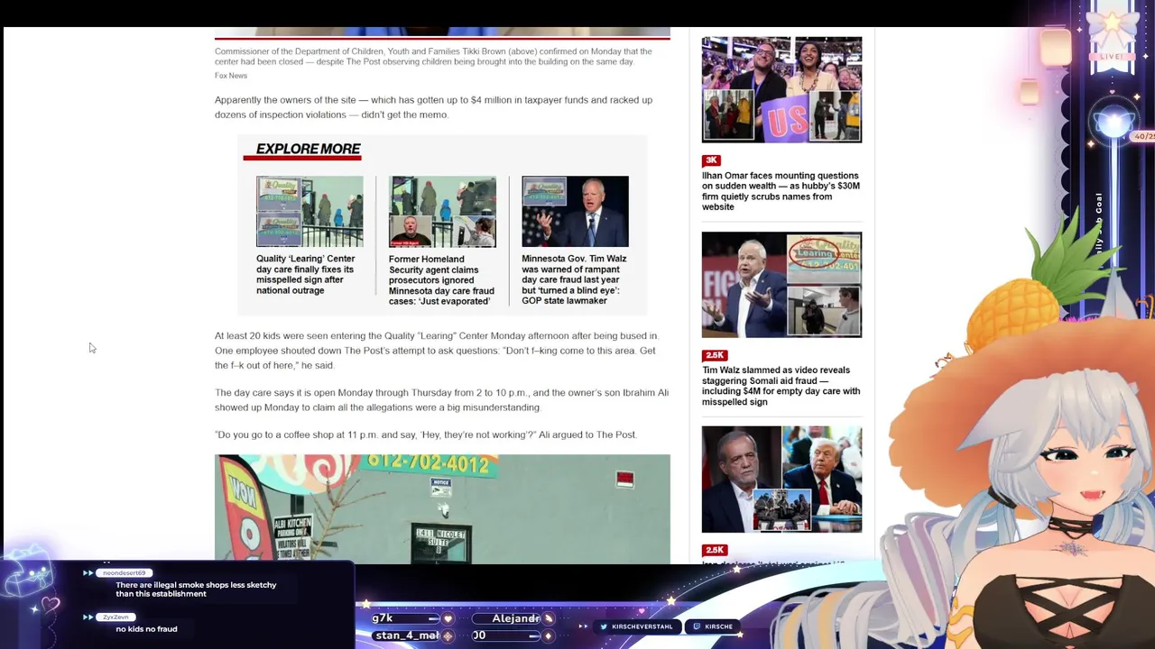Viewport: 1155px width, 649px height.
Task: Click the paragraph starting 'Apparently the owners'
Action: 433,107
